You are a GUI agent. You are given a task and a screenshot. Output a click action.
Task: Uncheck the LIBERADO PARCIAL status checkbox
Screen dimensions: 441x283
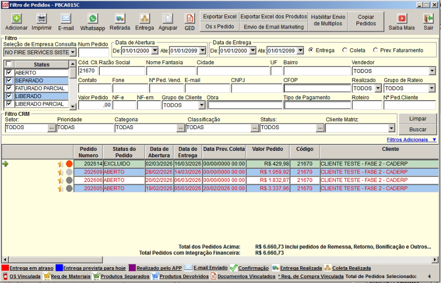(x=9, y=104)
